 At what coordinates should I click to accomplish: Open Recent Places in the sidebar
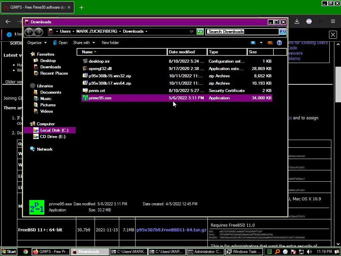(54, 73)
